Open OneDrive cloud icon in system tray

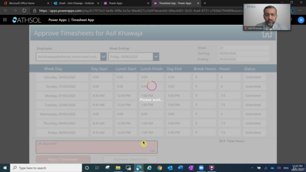(272, 168)
